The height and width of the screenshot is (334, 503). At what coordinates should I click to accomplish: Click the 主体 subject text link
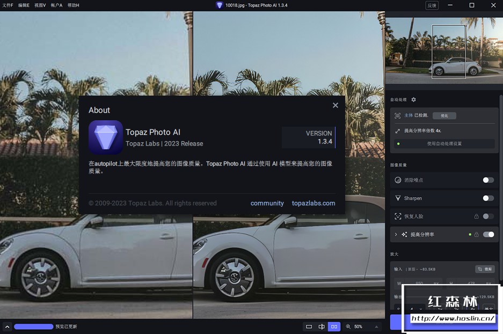pyautogui.click(x=409, y=115)
